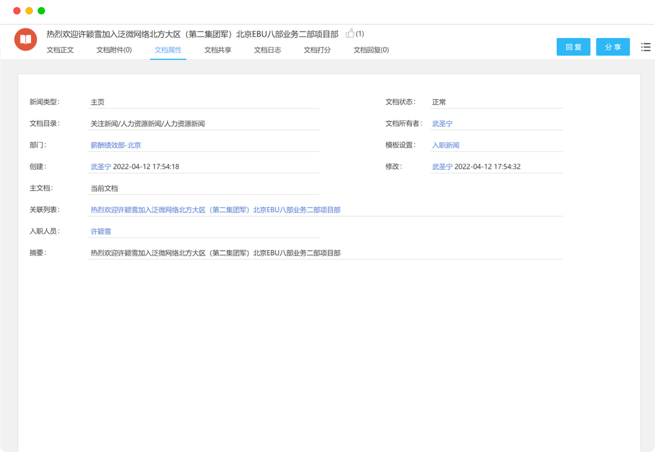The height and width of the screenshot is (452, 655).
Task: Show the 文档回复(0) tab
Action: (371, 50)
